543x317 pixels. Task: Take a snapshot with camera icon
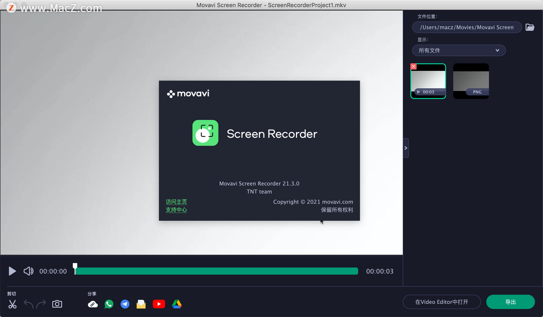click(x=57, y=304)
